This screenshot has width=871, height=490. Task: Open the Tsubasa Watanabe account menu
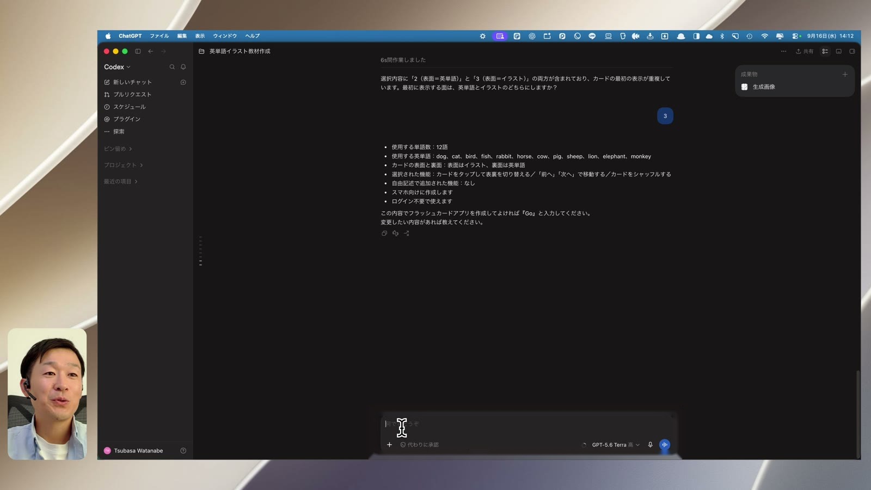133,451
